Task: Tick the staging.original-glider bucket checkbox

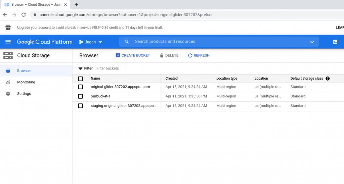Action: click(81, 106)
